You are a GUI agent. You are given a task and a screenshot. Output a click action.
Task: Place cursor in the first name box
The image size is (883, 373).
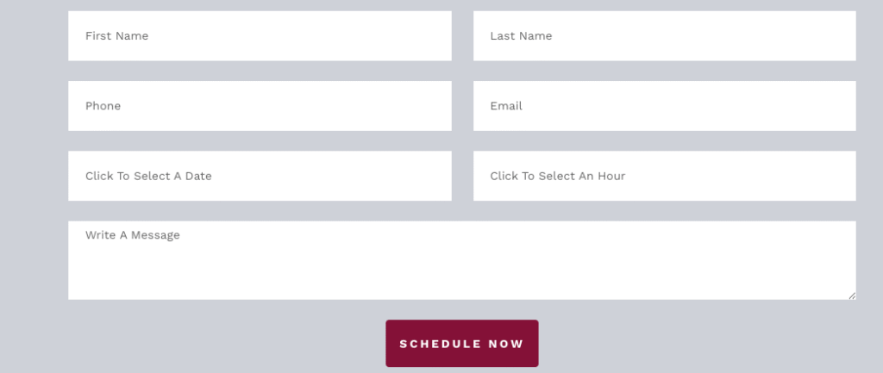click(260, 36)
